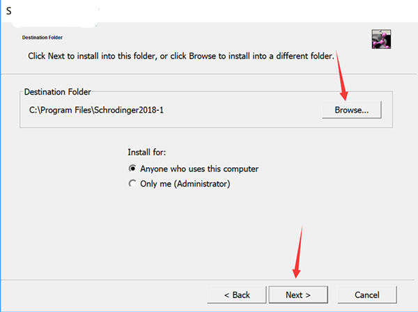
Task: Select the 'Anyone who uses this computer' radio circle
Action: click(132, 169)
